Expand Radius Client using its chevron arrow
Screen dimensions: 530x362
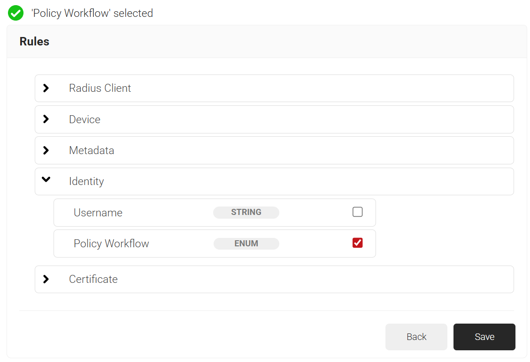46,88
